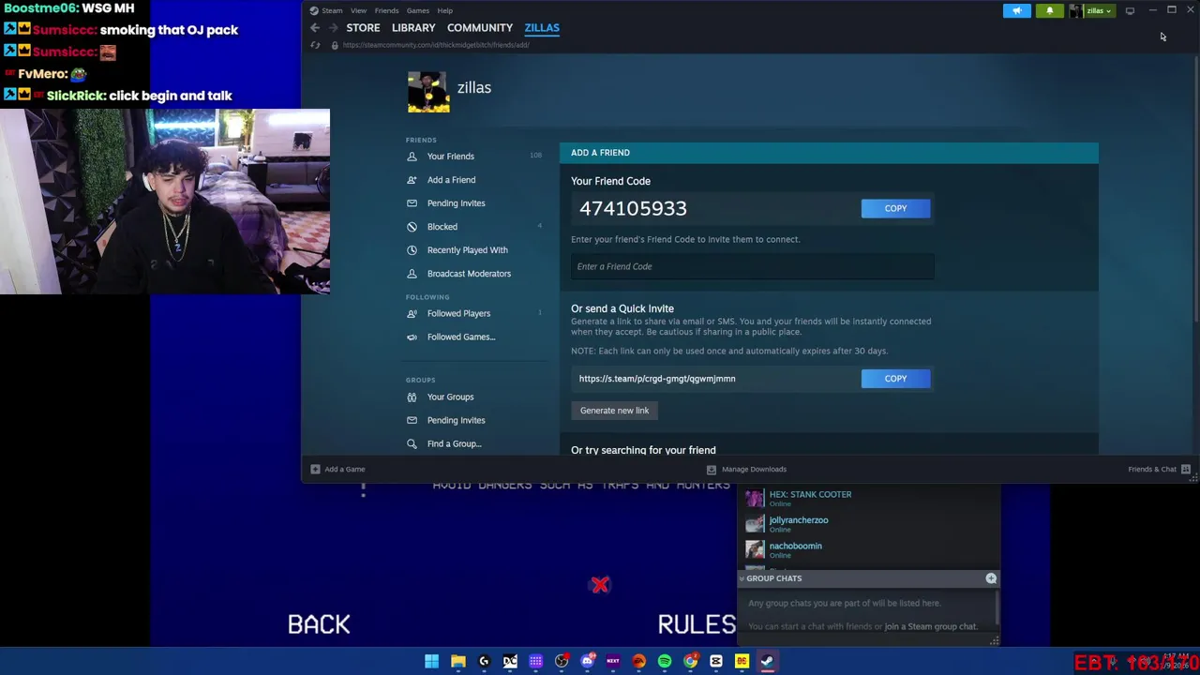The image size is (1200, 675).
Task: Open the Games menu
Action: pos(418,10)
